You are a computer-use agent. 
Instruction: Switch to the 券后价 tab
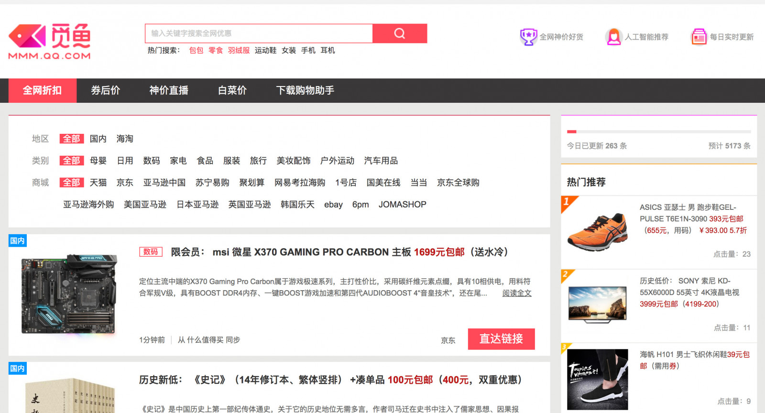[105, 90]
